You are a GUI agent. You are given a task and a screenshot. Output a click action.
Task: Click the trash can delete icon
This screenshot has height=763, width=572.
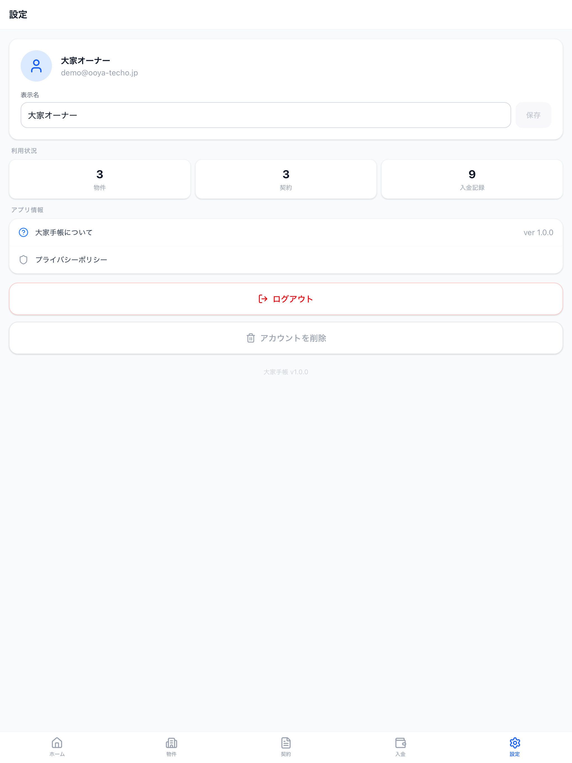click(251, 338)
